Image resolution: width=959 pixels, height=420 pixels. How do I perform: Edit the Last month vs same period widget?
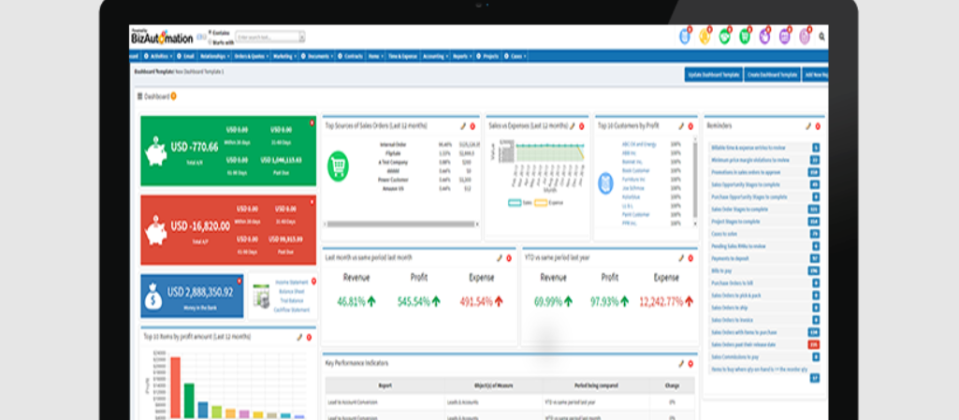coord(499,258)
